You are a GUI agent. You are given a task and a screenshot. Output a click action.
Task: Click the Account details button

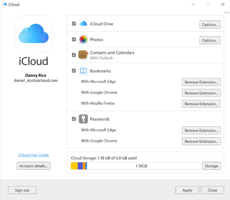coord(34,166)
